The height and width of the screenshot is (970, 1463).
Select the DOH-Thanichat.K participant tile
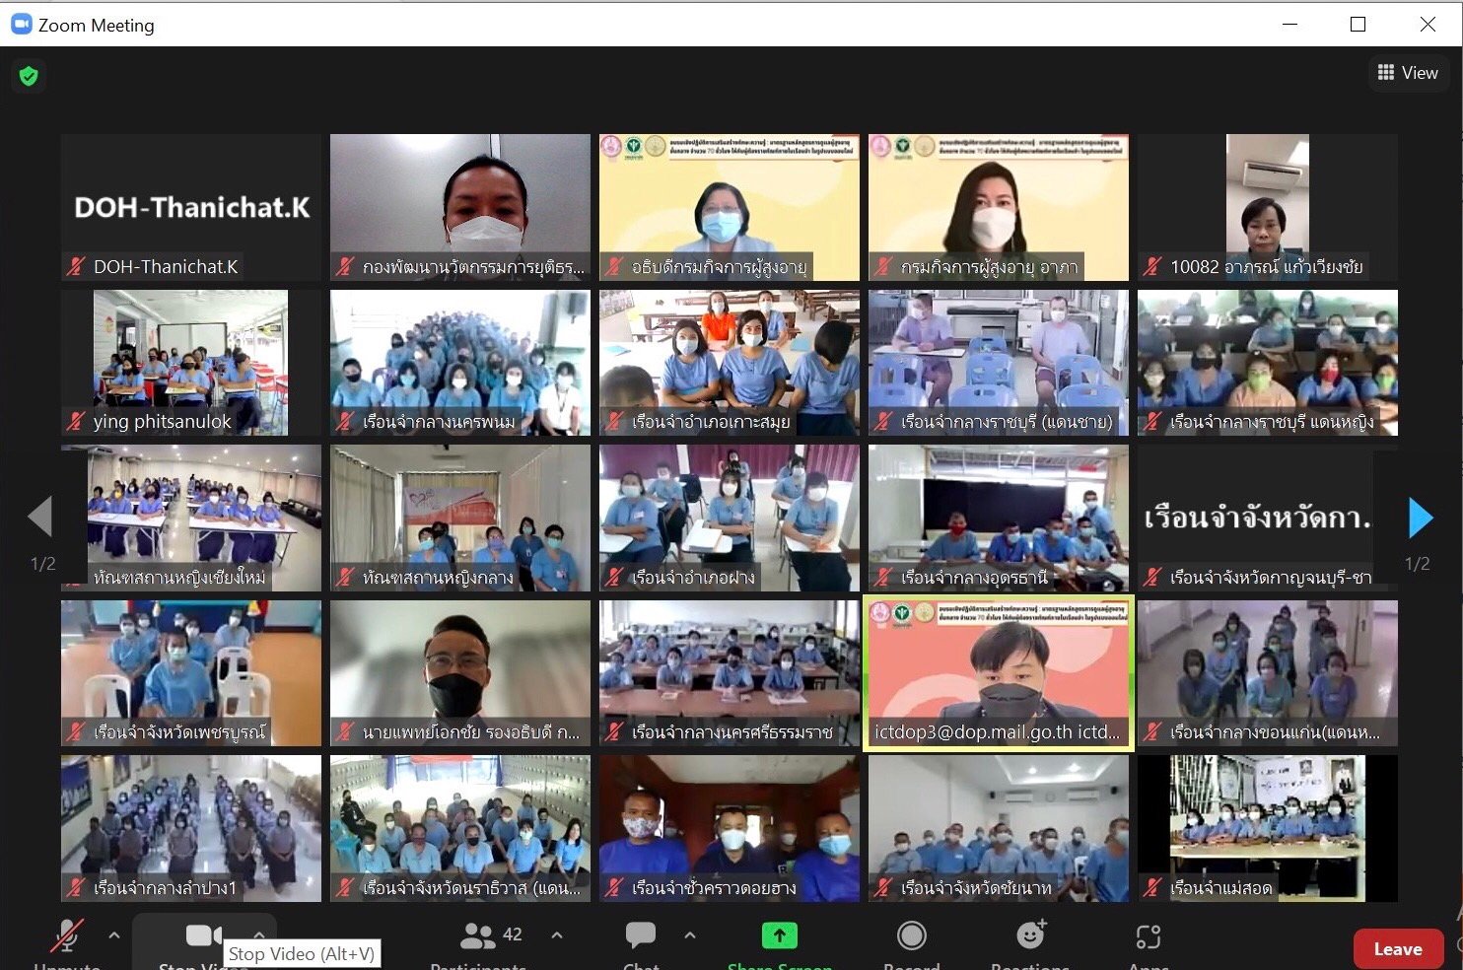191,207
